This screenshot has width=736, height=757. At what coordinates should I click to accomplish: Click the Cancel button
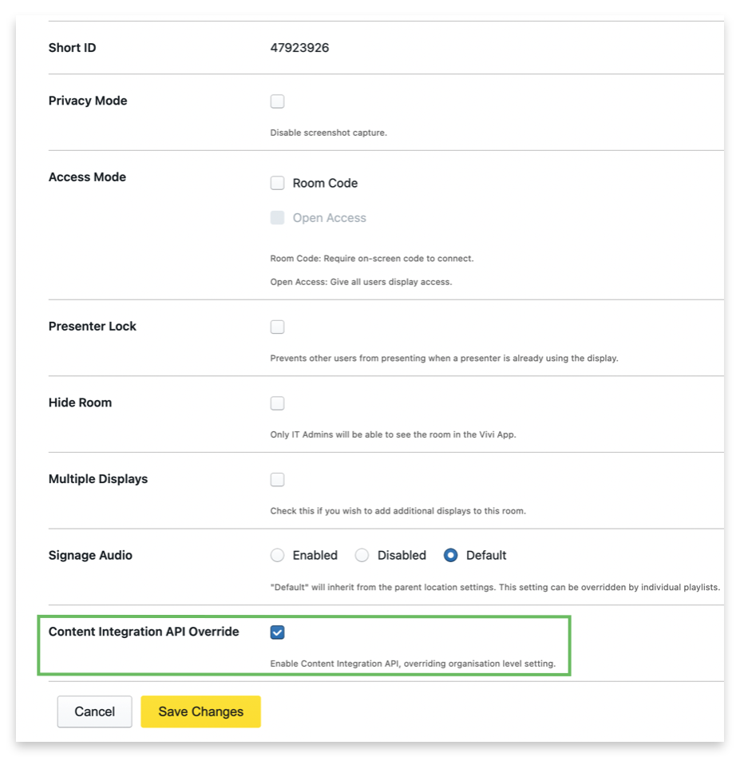click(94, 711)
